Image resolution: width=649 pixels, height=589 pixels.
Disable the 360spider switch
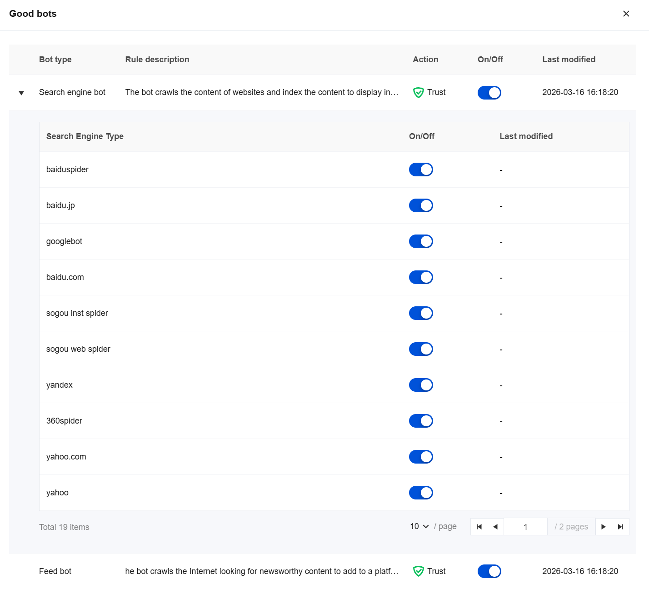421,421
